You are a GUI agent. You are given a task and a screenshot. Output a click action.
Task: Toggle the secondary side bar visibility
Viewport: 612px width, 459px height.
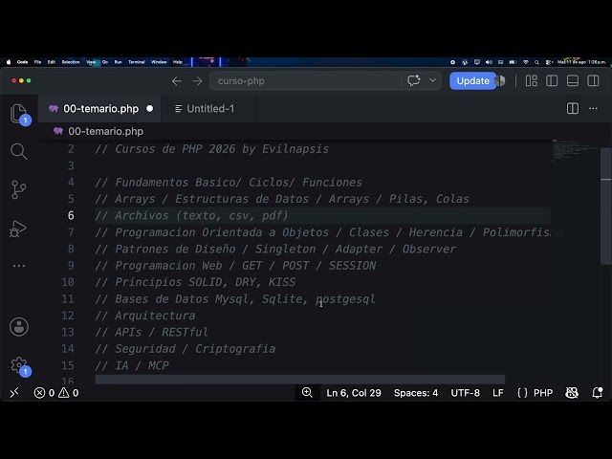(593, 80)
